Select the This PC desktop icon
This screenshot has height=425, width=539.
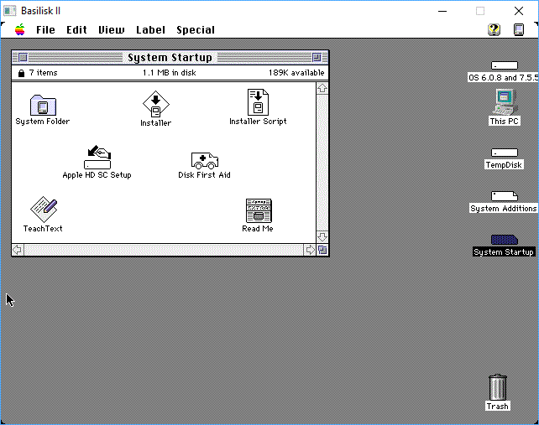pos(505,101)
